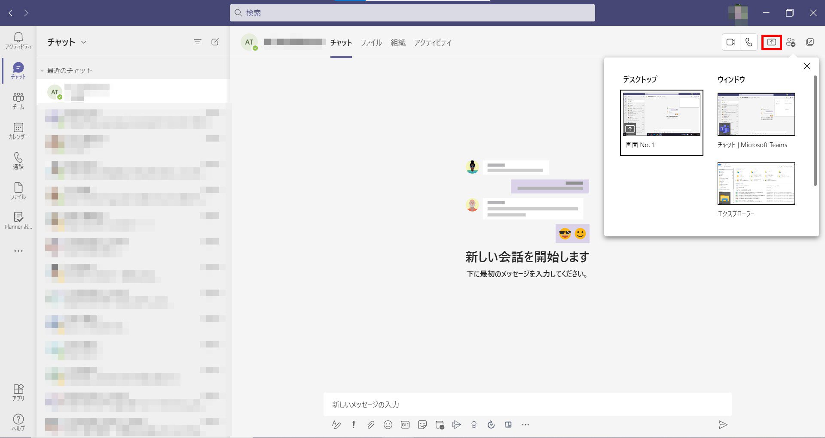This screenshot has height=438, width=825.
Task: Open Teams (チーム) in the sidebar
Action: click(18, 101)
